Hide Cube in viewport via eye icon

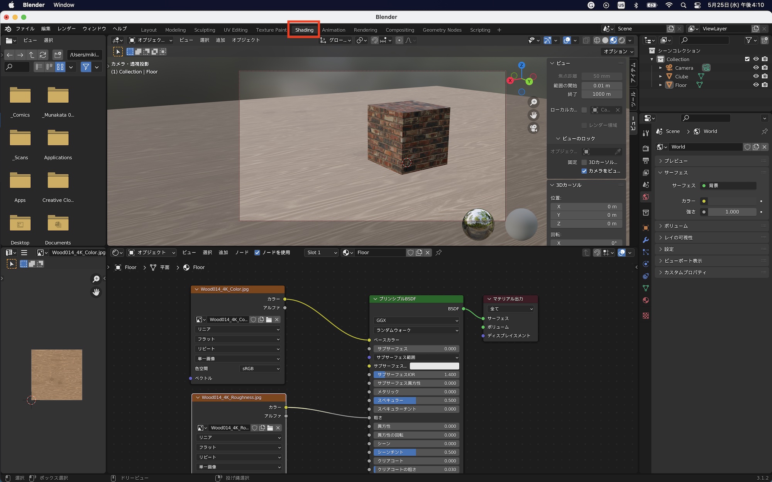[x=756, y=76]
